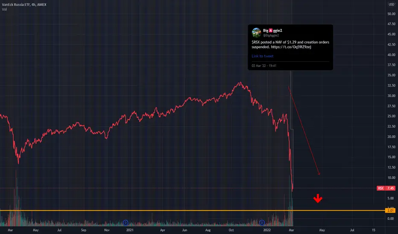
Task: Click the dividend D marker near 2022
Action: tap(262, 223)
